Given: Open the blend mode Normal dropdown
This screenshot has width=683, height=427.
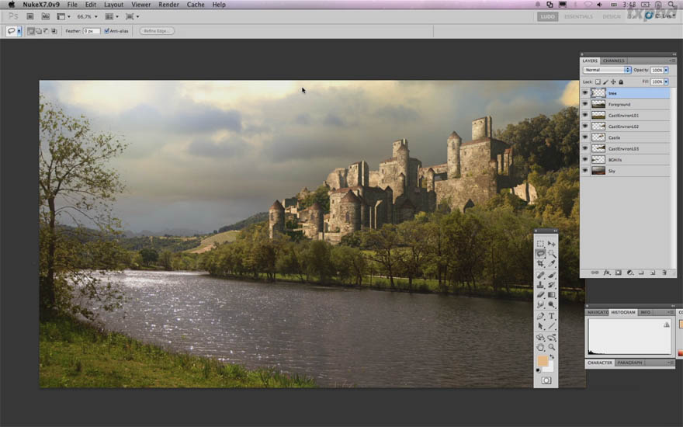Looking at the screenshot, I should click(x=607, y=70).
